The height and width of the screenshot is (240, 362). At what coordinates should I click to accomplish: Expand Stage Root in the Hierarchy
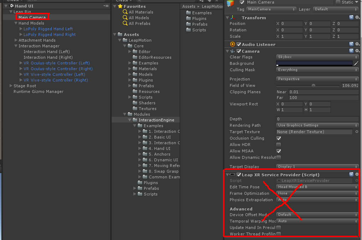[x=10, y=86]
